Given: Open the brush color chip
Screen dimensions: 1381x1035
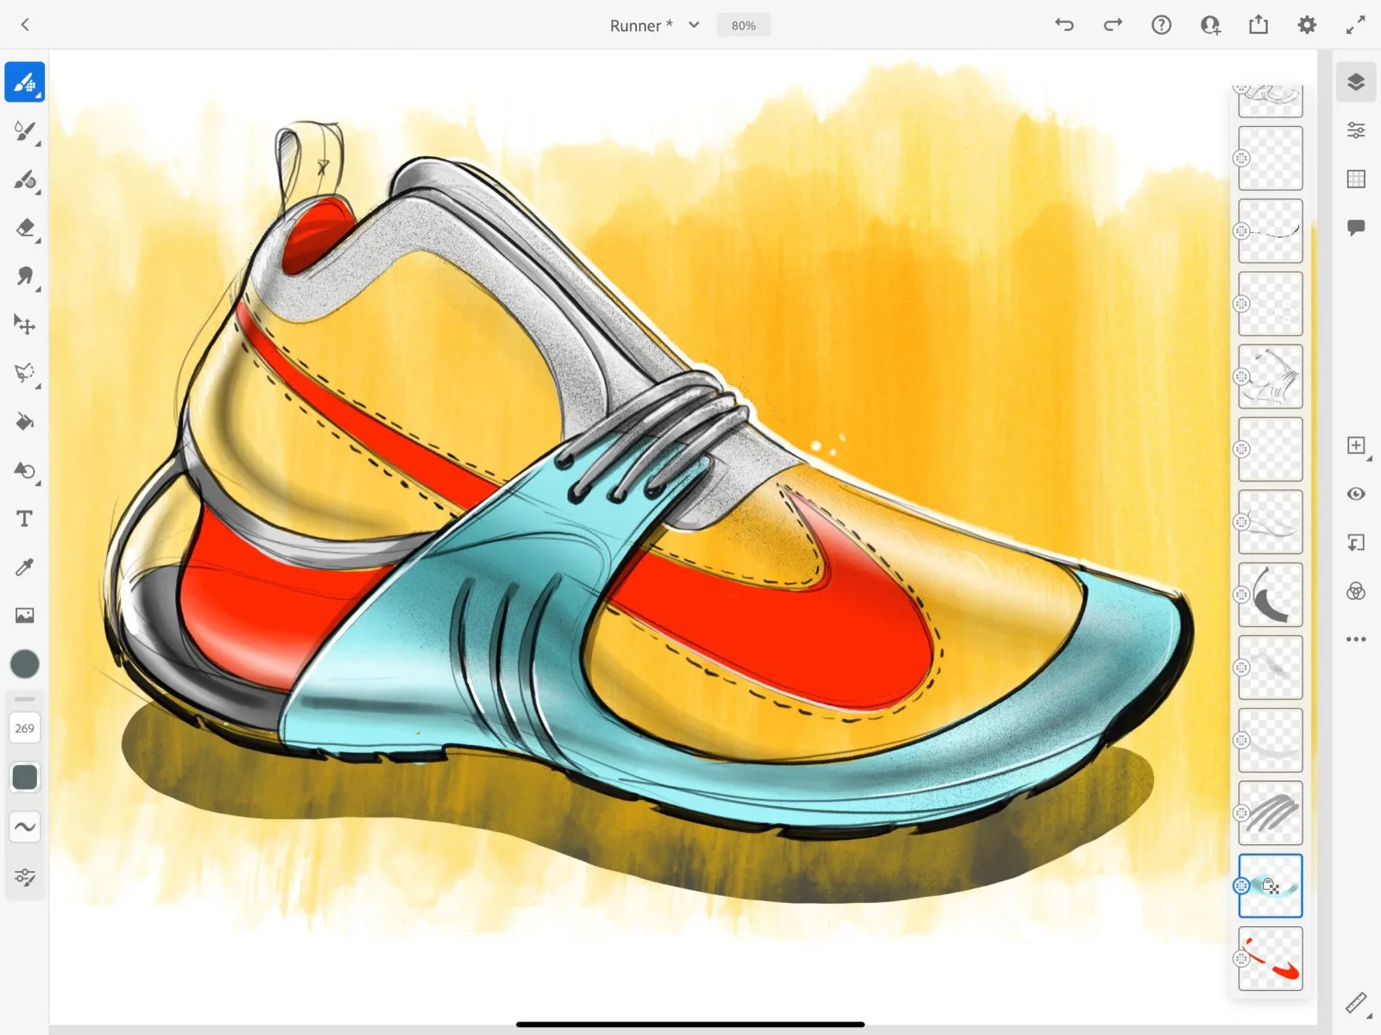Looking at the screenshot, I should (x=25, y=664).
